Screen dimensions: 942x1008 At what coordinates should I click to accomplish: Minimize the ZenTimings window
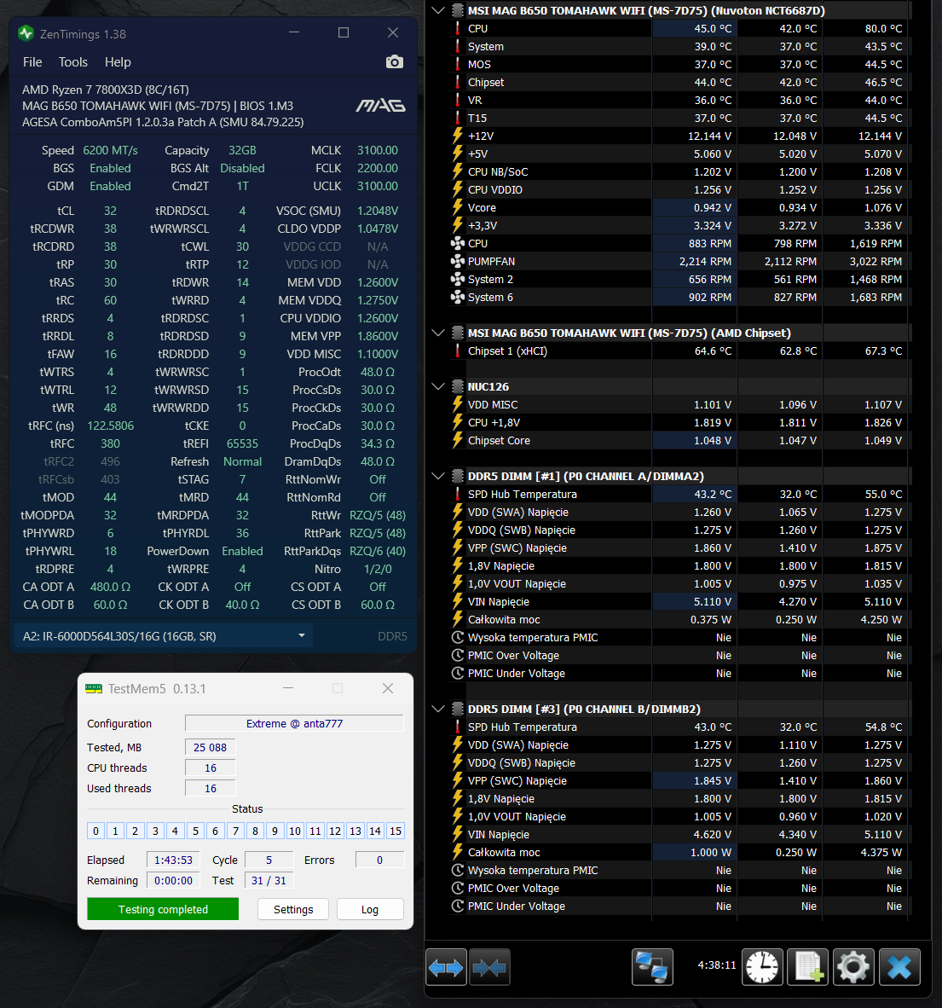pos(294,32)
